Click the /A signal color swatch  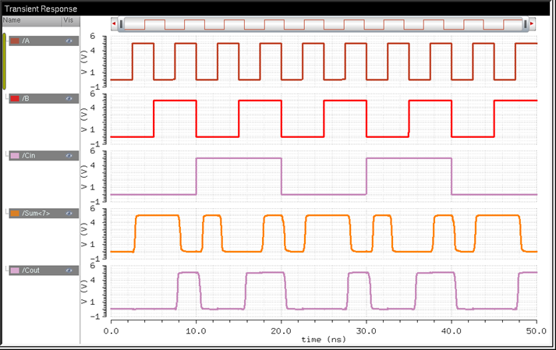14,41
